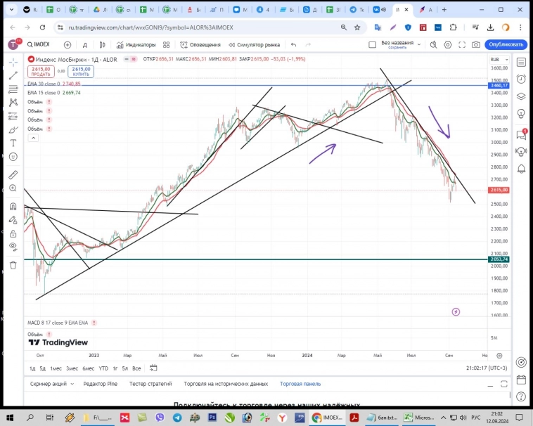Open the 'Редактор Pine' tab
The width and height of the screenshot is (533, 426).
[100, 384]
